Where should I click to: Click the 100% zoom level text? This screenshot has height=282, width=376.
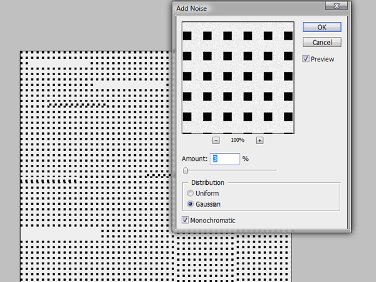click(238, 140)
